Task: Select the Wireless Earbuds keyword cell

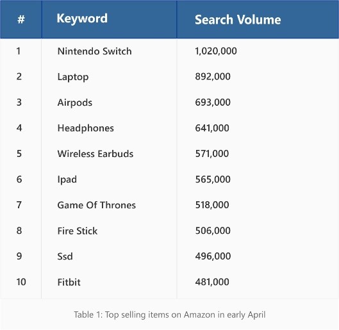Action: [95, 154]
